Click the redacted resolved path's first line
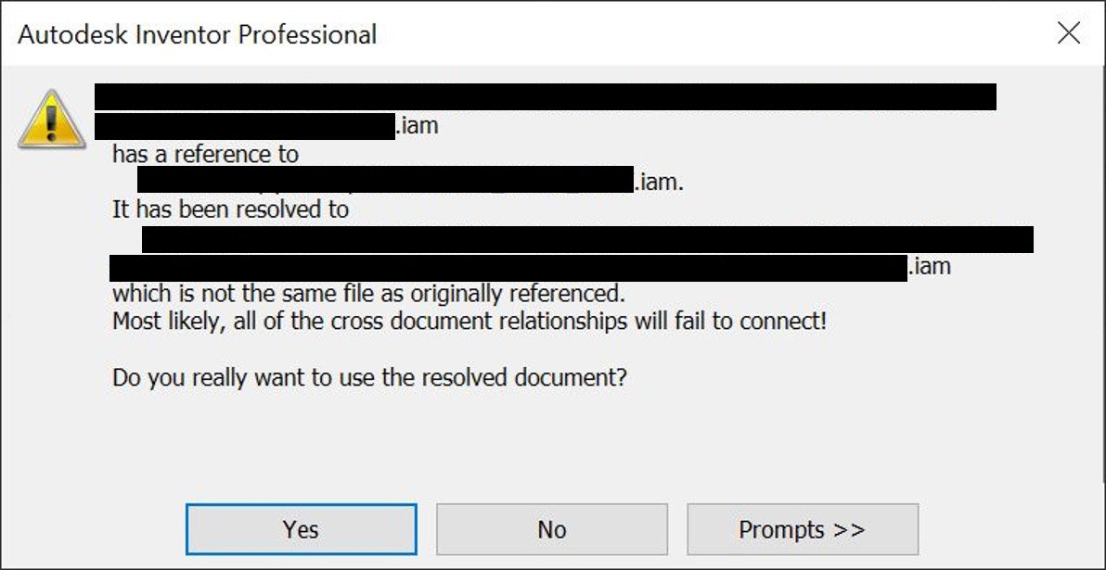Screen dimensions: 1106x570 point(587,239)
